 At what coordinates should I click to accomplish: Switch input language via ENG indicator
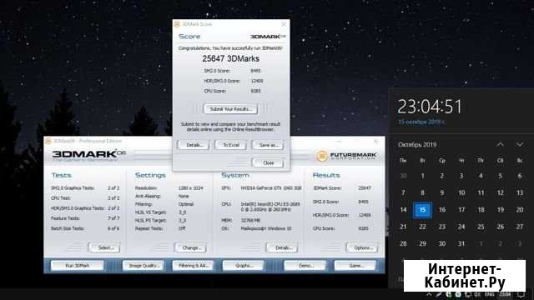click(x=490, y=294)
